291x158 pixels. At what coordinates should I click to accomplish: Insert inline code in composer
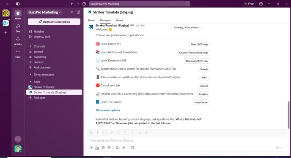click(x=140, y=133)
